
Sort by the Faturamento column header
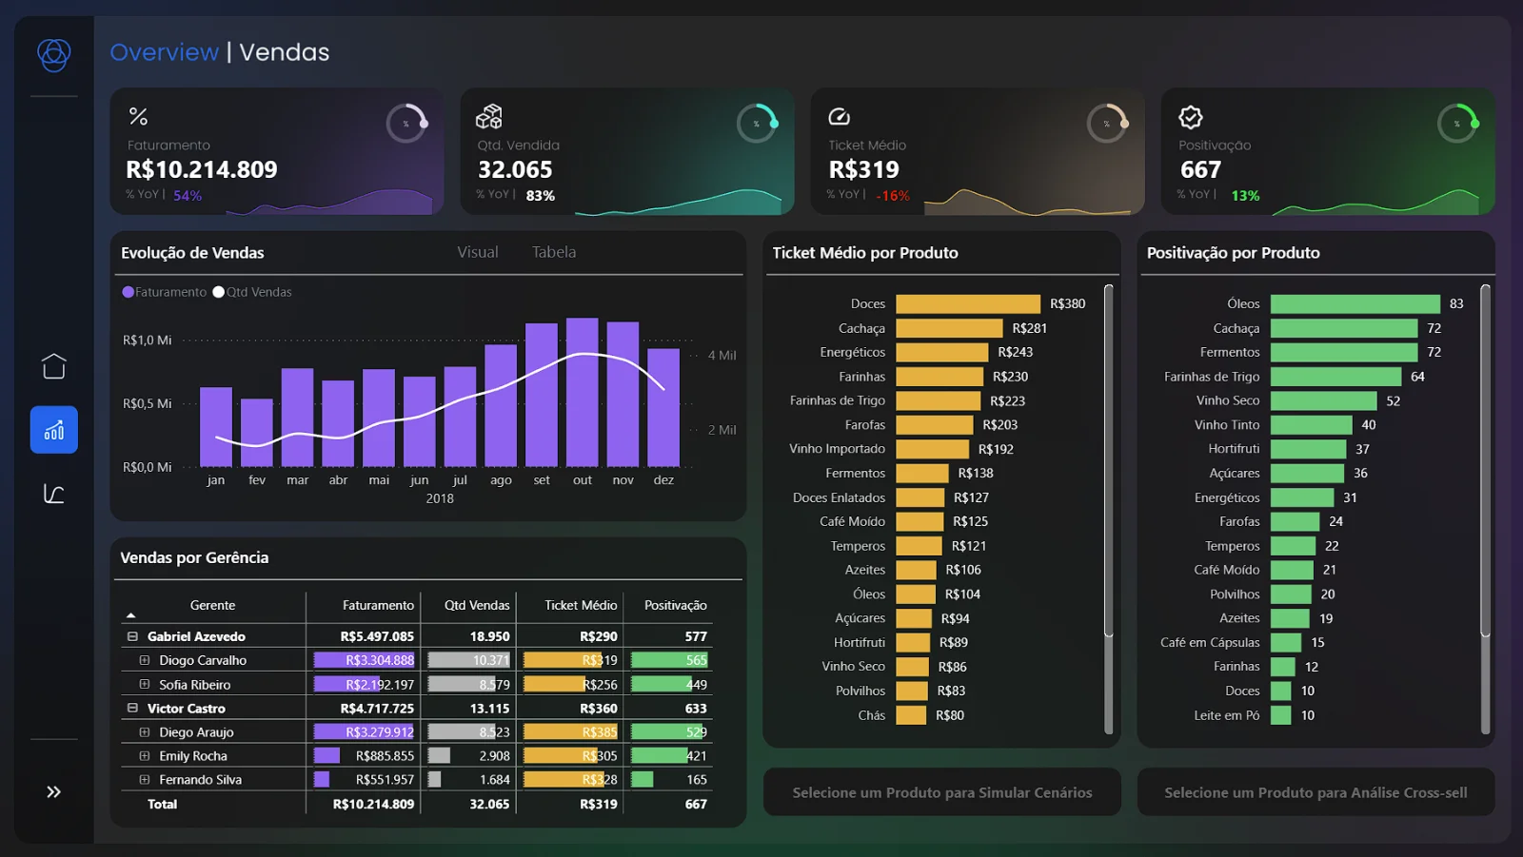378,605
